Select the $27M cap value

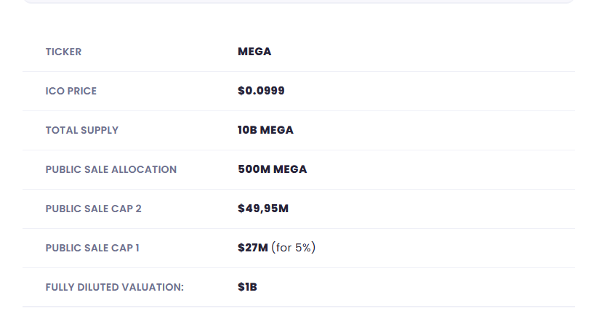tap(253, 249)
